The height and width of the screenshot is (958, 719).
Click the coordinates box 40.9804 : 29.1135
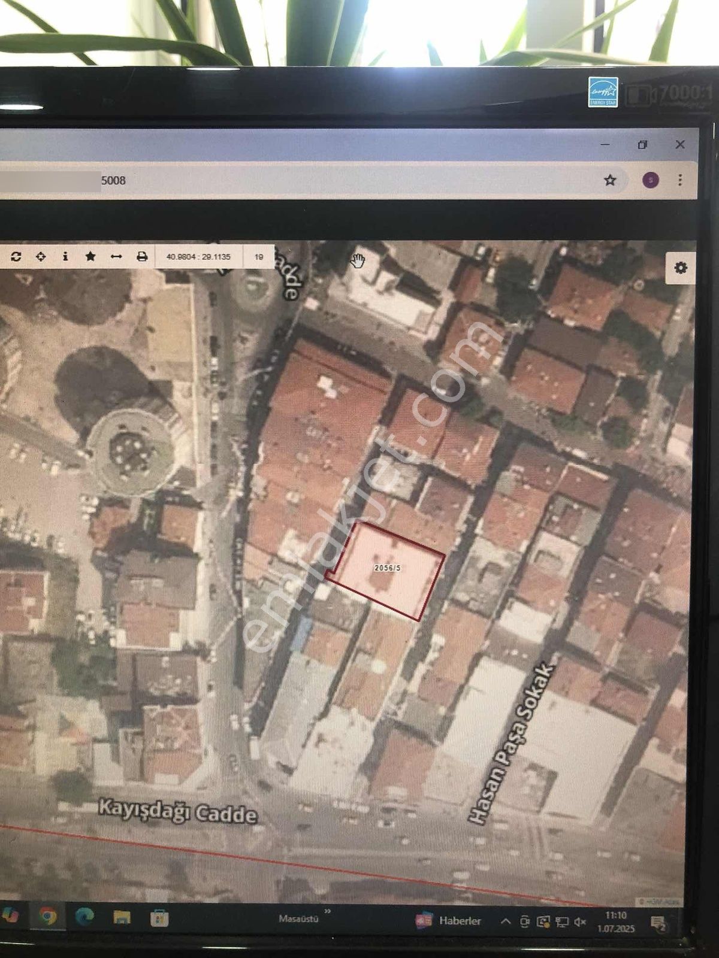click(198, 257)
